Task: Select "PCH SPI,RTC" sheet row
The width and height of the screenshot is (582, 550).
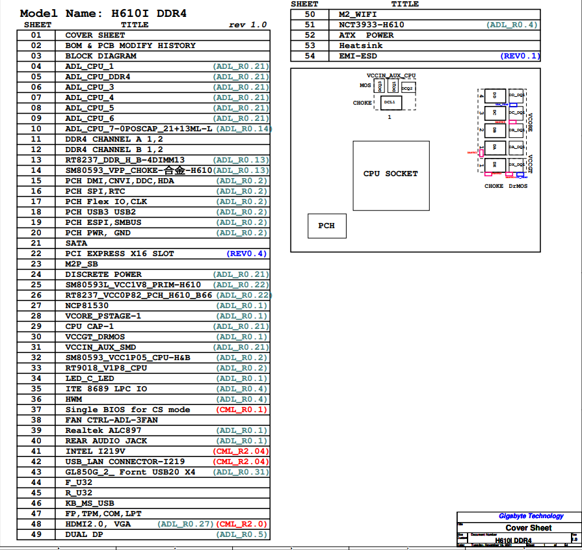Action: (x=143, y=191)
